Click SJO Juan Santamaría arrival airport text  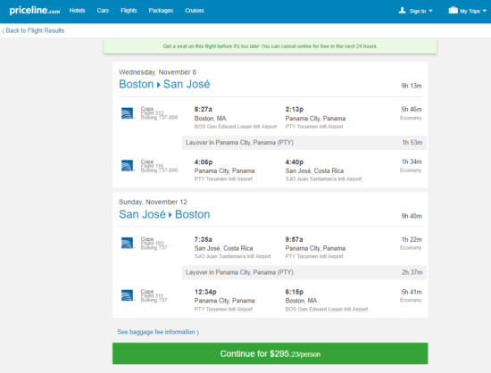point(323,179)
